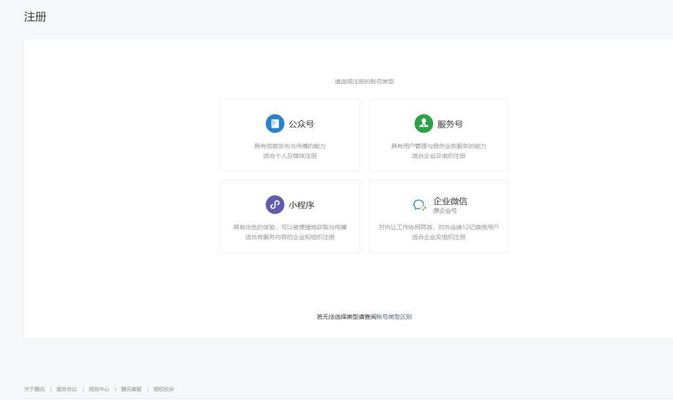Click the text 适合个人及媒体注册

point(290,156)
